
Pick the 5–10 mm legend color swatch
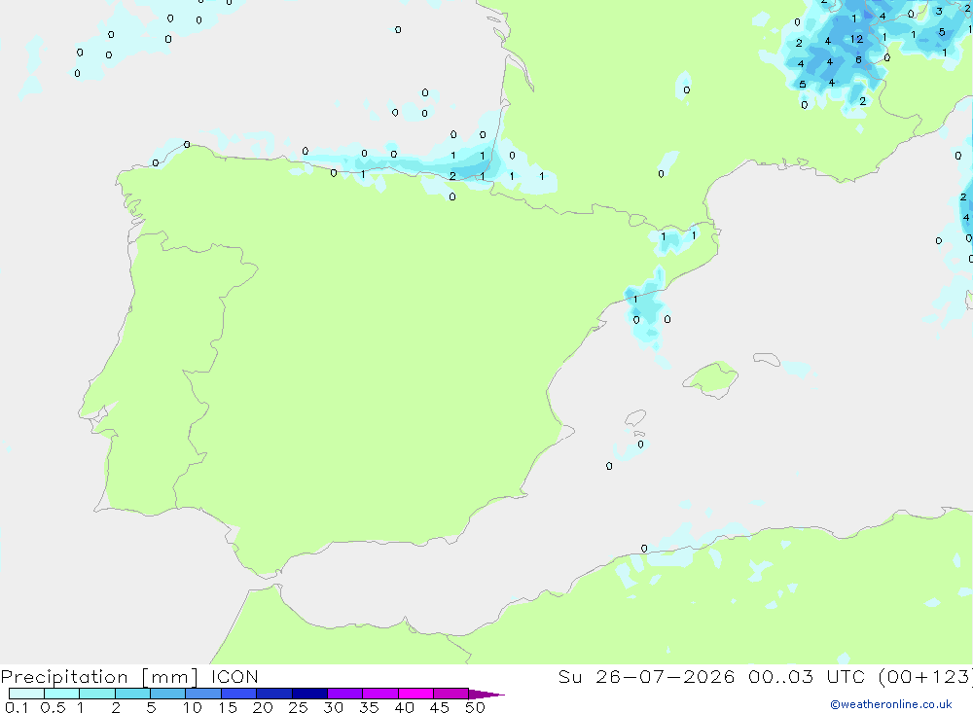(168, 694)
